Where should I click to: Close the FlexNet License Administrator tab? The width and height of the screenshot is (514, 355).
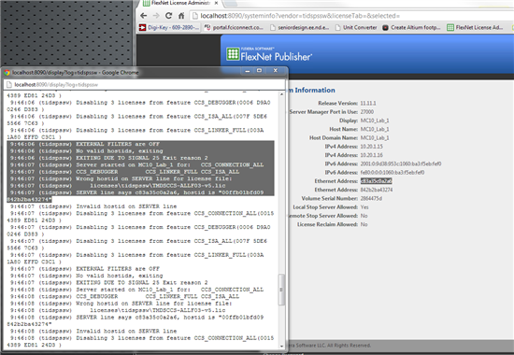tap(216, 3)
